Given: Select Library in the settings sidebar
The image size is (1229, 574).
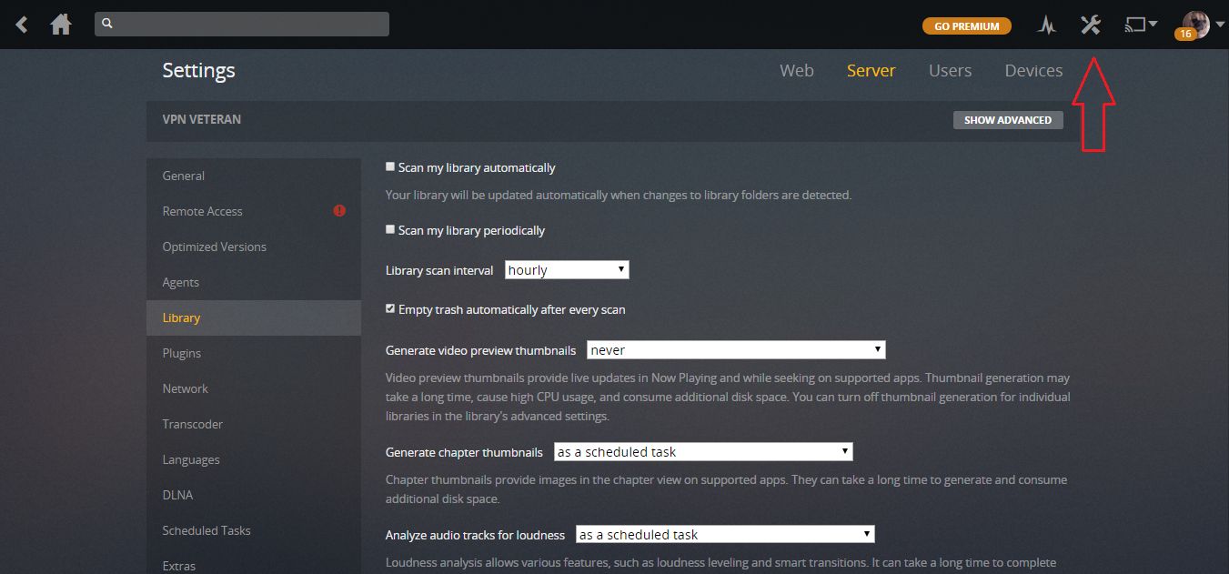Looking at the screenshot, I should click(x=254, y=317).
